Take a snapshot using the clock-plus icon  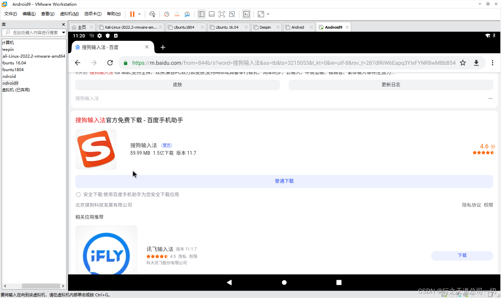coord(166,14)
